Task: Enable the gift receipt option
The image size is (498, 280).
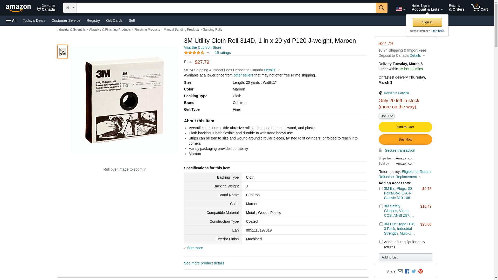Action: point(381,242)
